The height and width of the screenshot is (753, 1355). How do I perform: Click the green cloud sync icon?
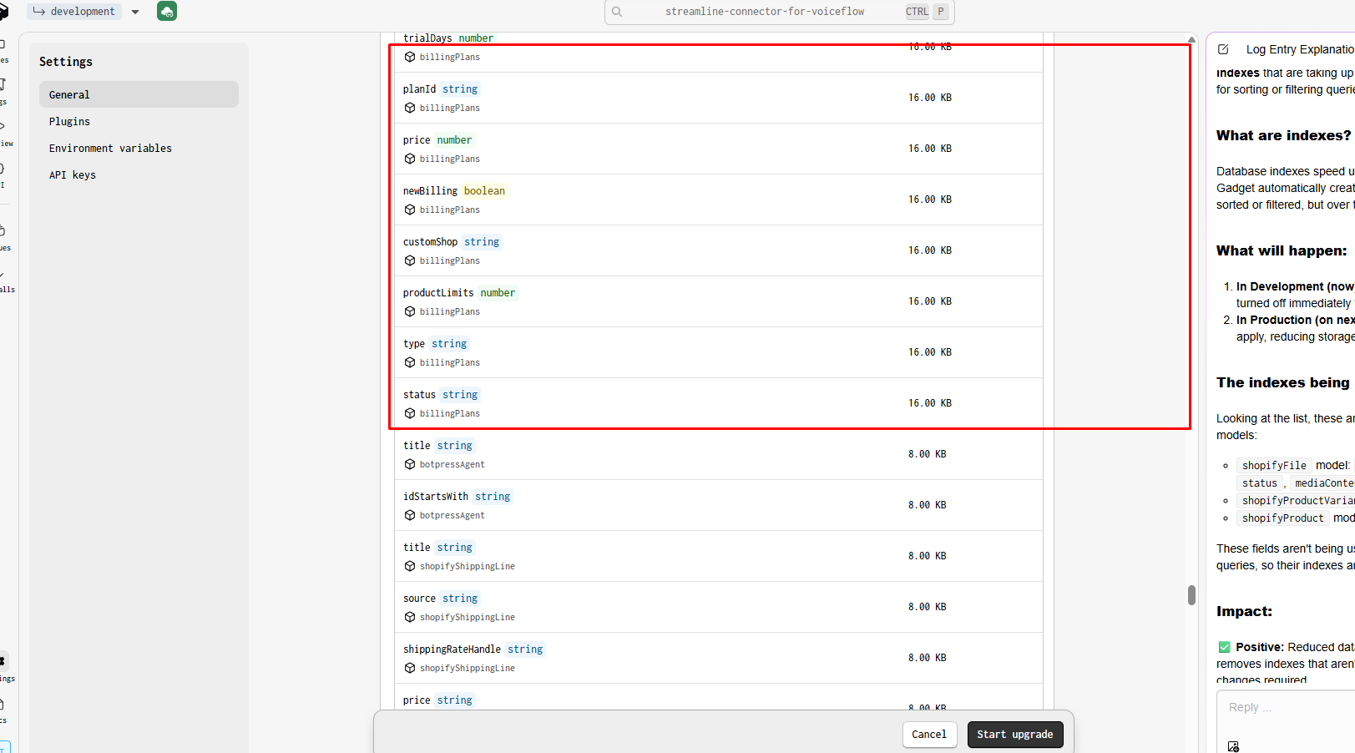tap(167, 12)
